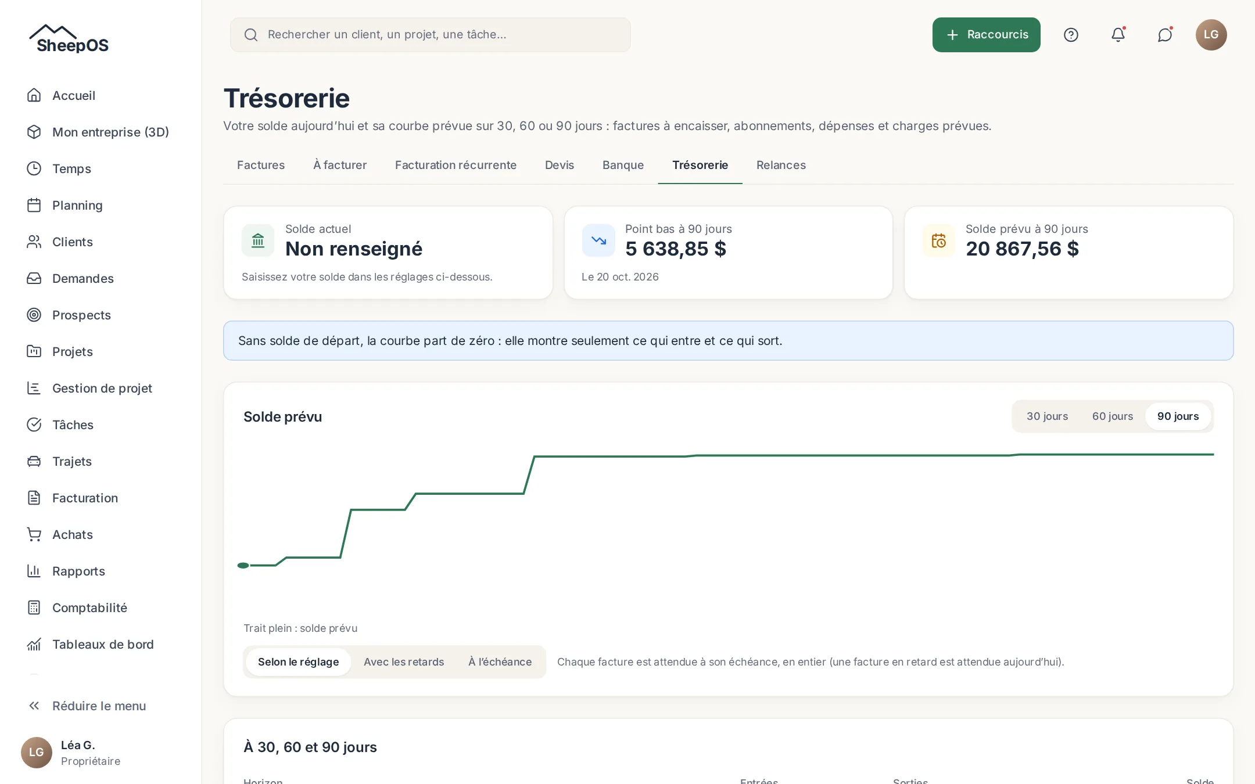Open the Planning calendar icon
This screenshot has width=1255, height=784.
34,205
